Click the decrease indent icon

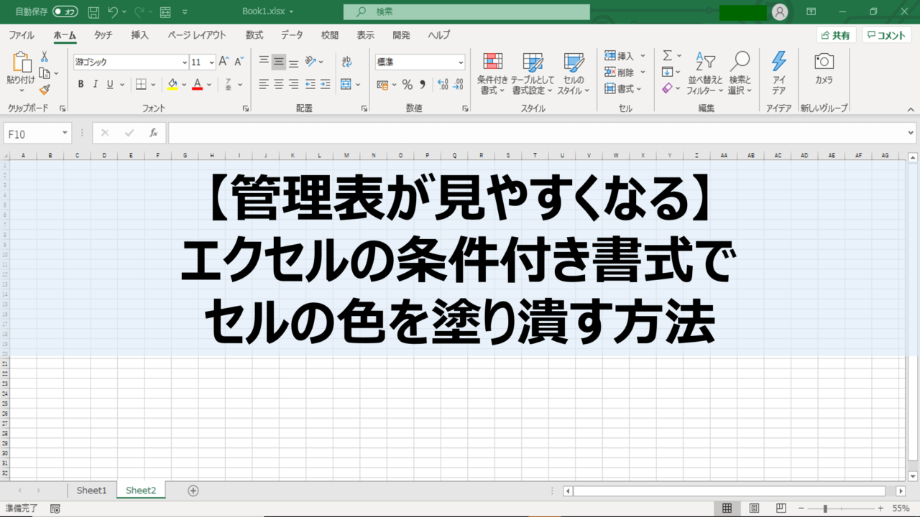(310, 85)
